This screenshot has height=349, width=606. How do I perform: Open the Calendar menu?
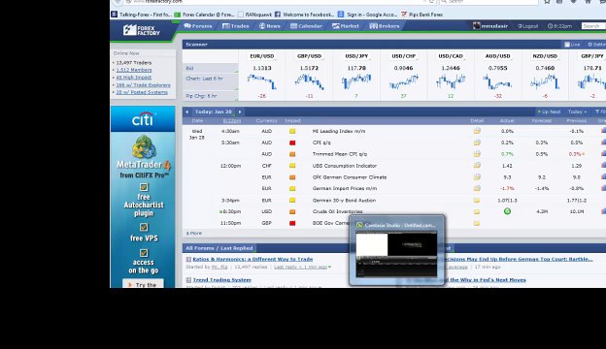click(306, 26)
